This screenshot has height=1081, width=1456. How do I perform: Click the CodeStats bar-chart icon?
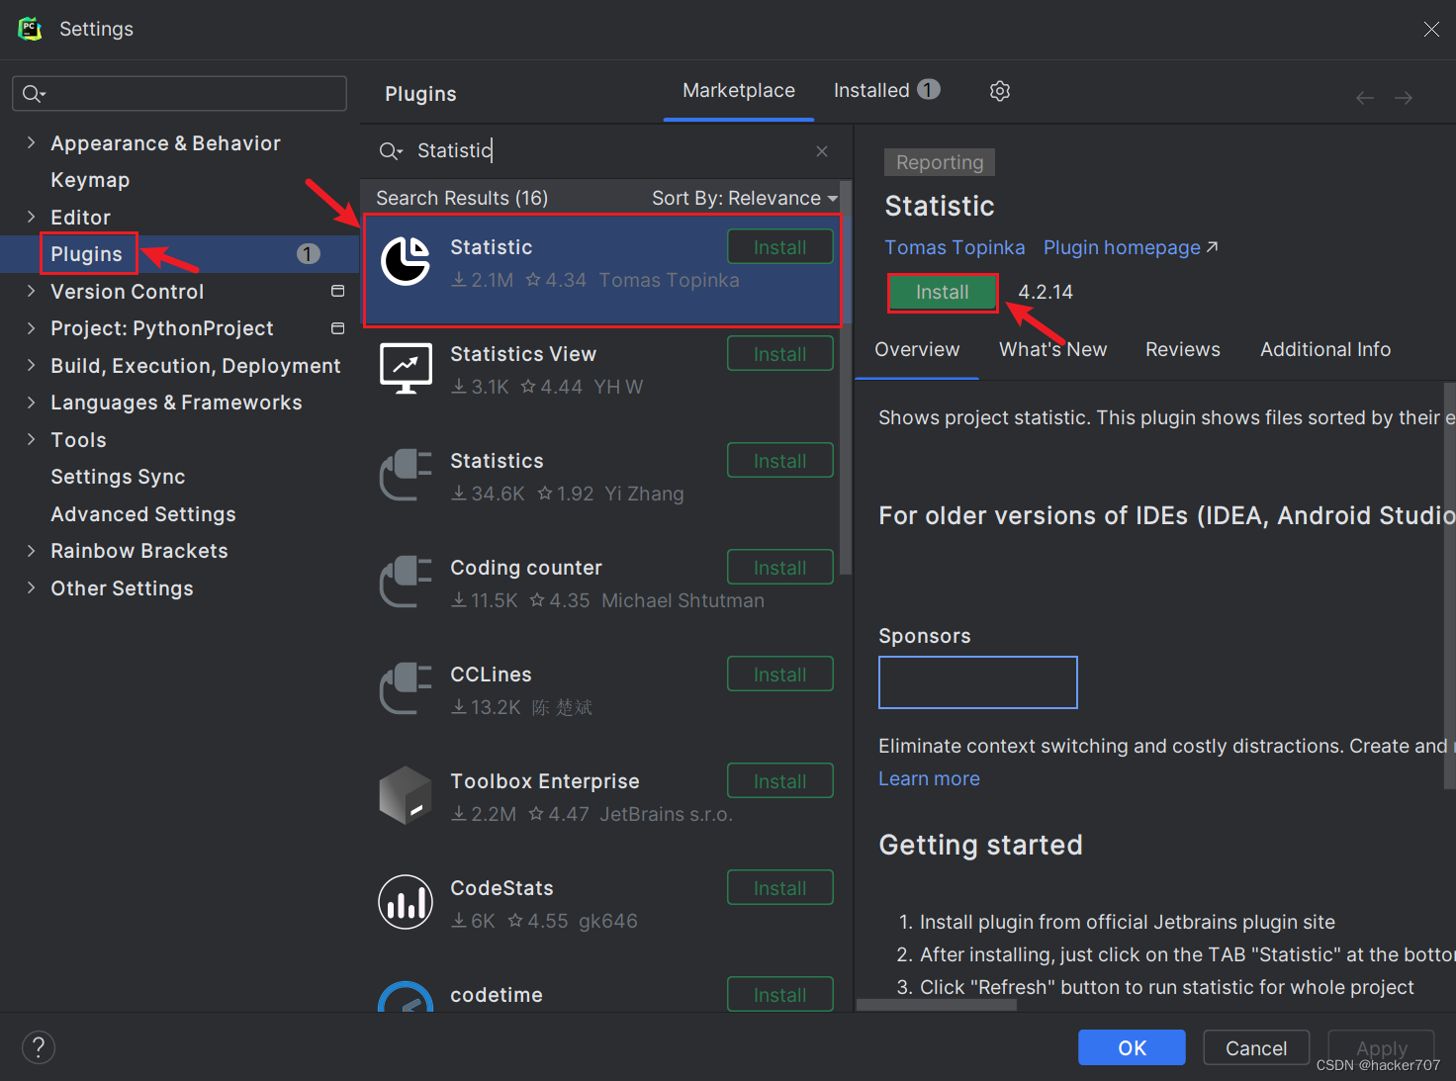406,902
